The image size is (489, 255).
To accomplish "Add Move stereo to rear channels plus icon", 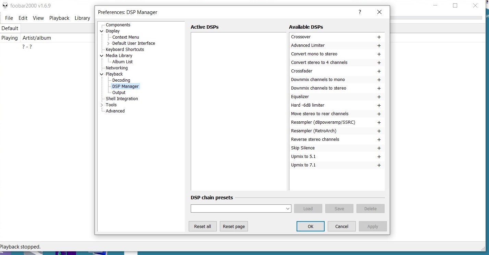I will tap(379, 114).
